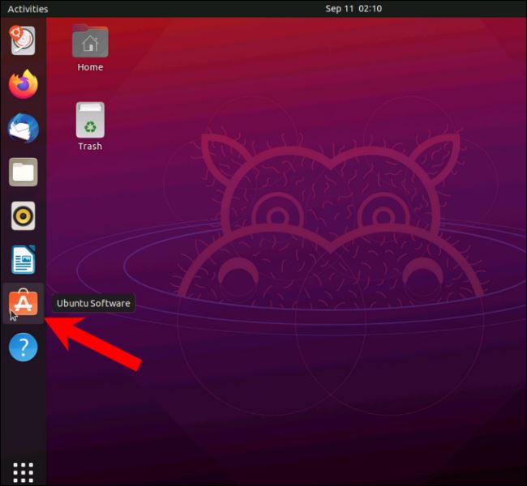Expand the Sep 11 02:10 clock menu
Screen dimensions: 527x486
pyautogui.click(x=353, y=9)
